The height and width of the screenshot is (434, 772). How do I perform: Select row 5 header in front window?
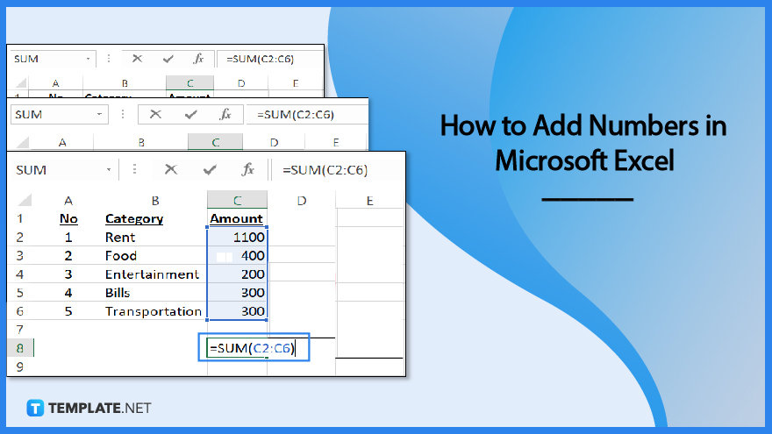coord(19,293)
